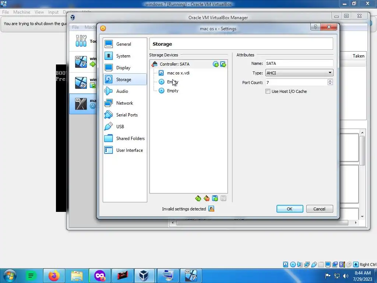Click add optical drive icon on SATA controller
This screenshot has width=377, height=283.
click(x=215, y=64)
